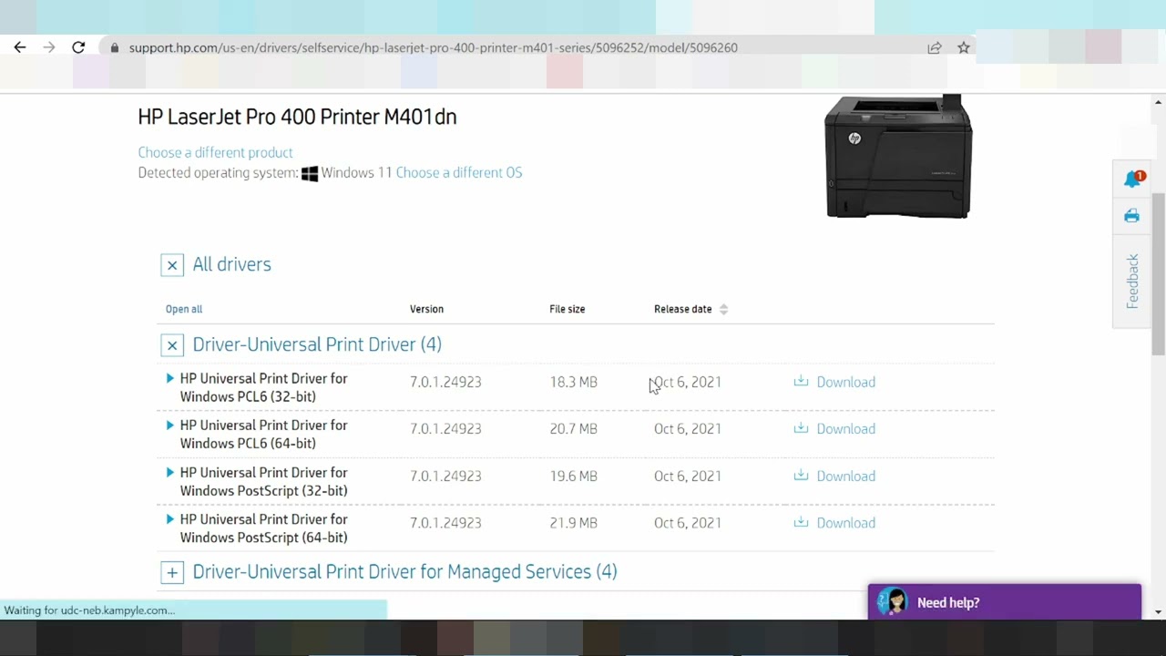Open the Need help? chat button
Screen dimensions: 1166x656
(x=1005, y=602)
